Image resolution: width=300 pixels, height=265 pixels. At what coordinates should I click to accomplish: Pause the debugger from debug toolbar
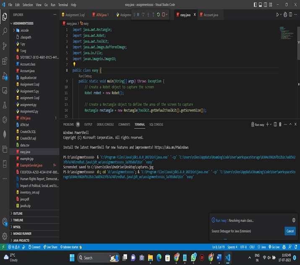138,15
